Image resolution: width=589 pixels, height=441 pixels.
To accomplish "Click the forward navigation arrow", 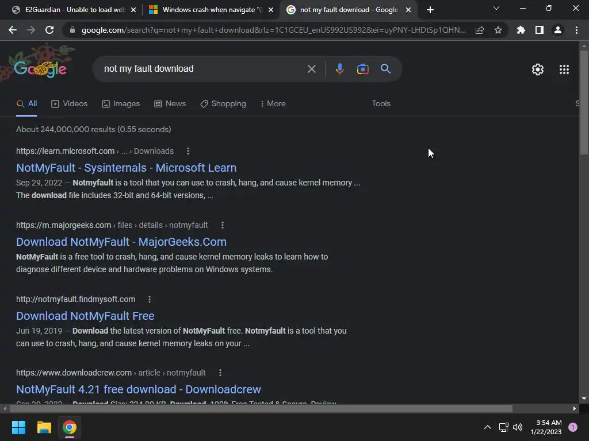I will (x=31, y=30).
